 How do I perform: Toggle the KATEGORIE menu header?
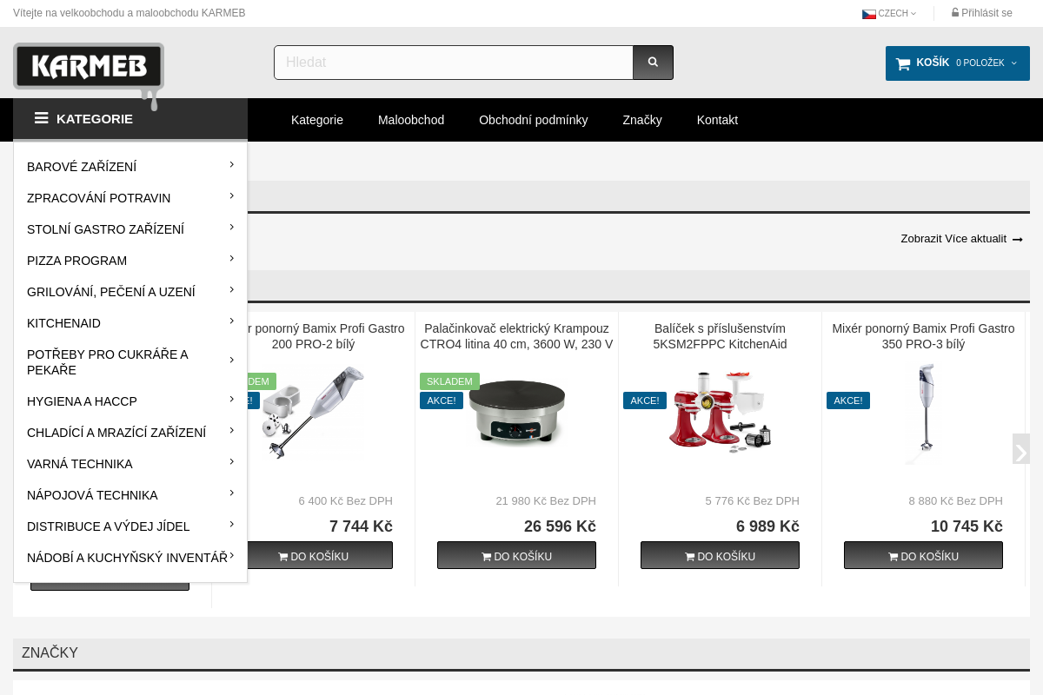point(130,119)
